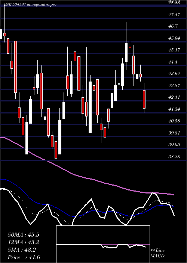Click the BSE 534597 munafasutra.pro chart title
The height and width of the screenshot is (263, 187).
coord(30,5)
